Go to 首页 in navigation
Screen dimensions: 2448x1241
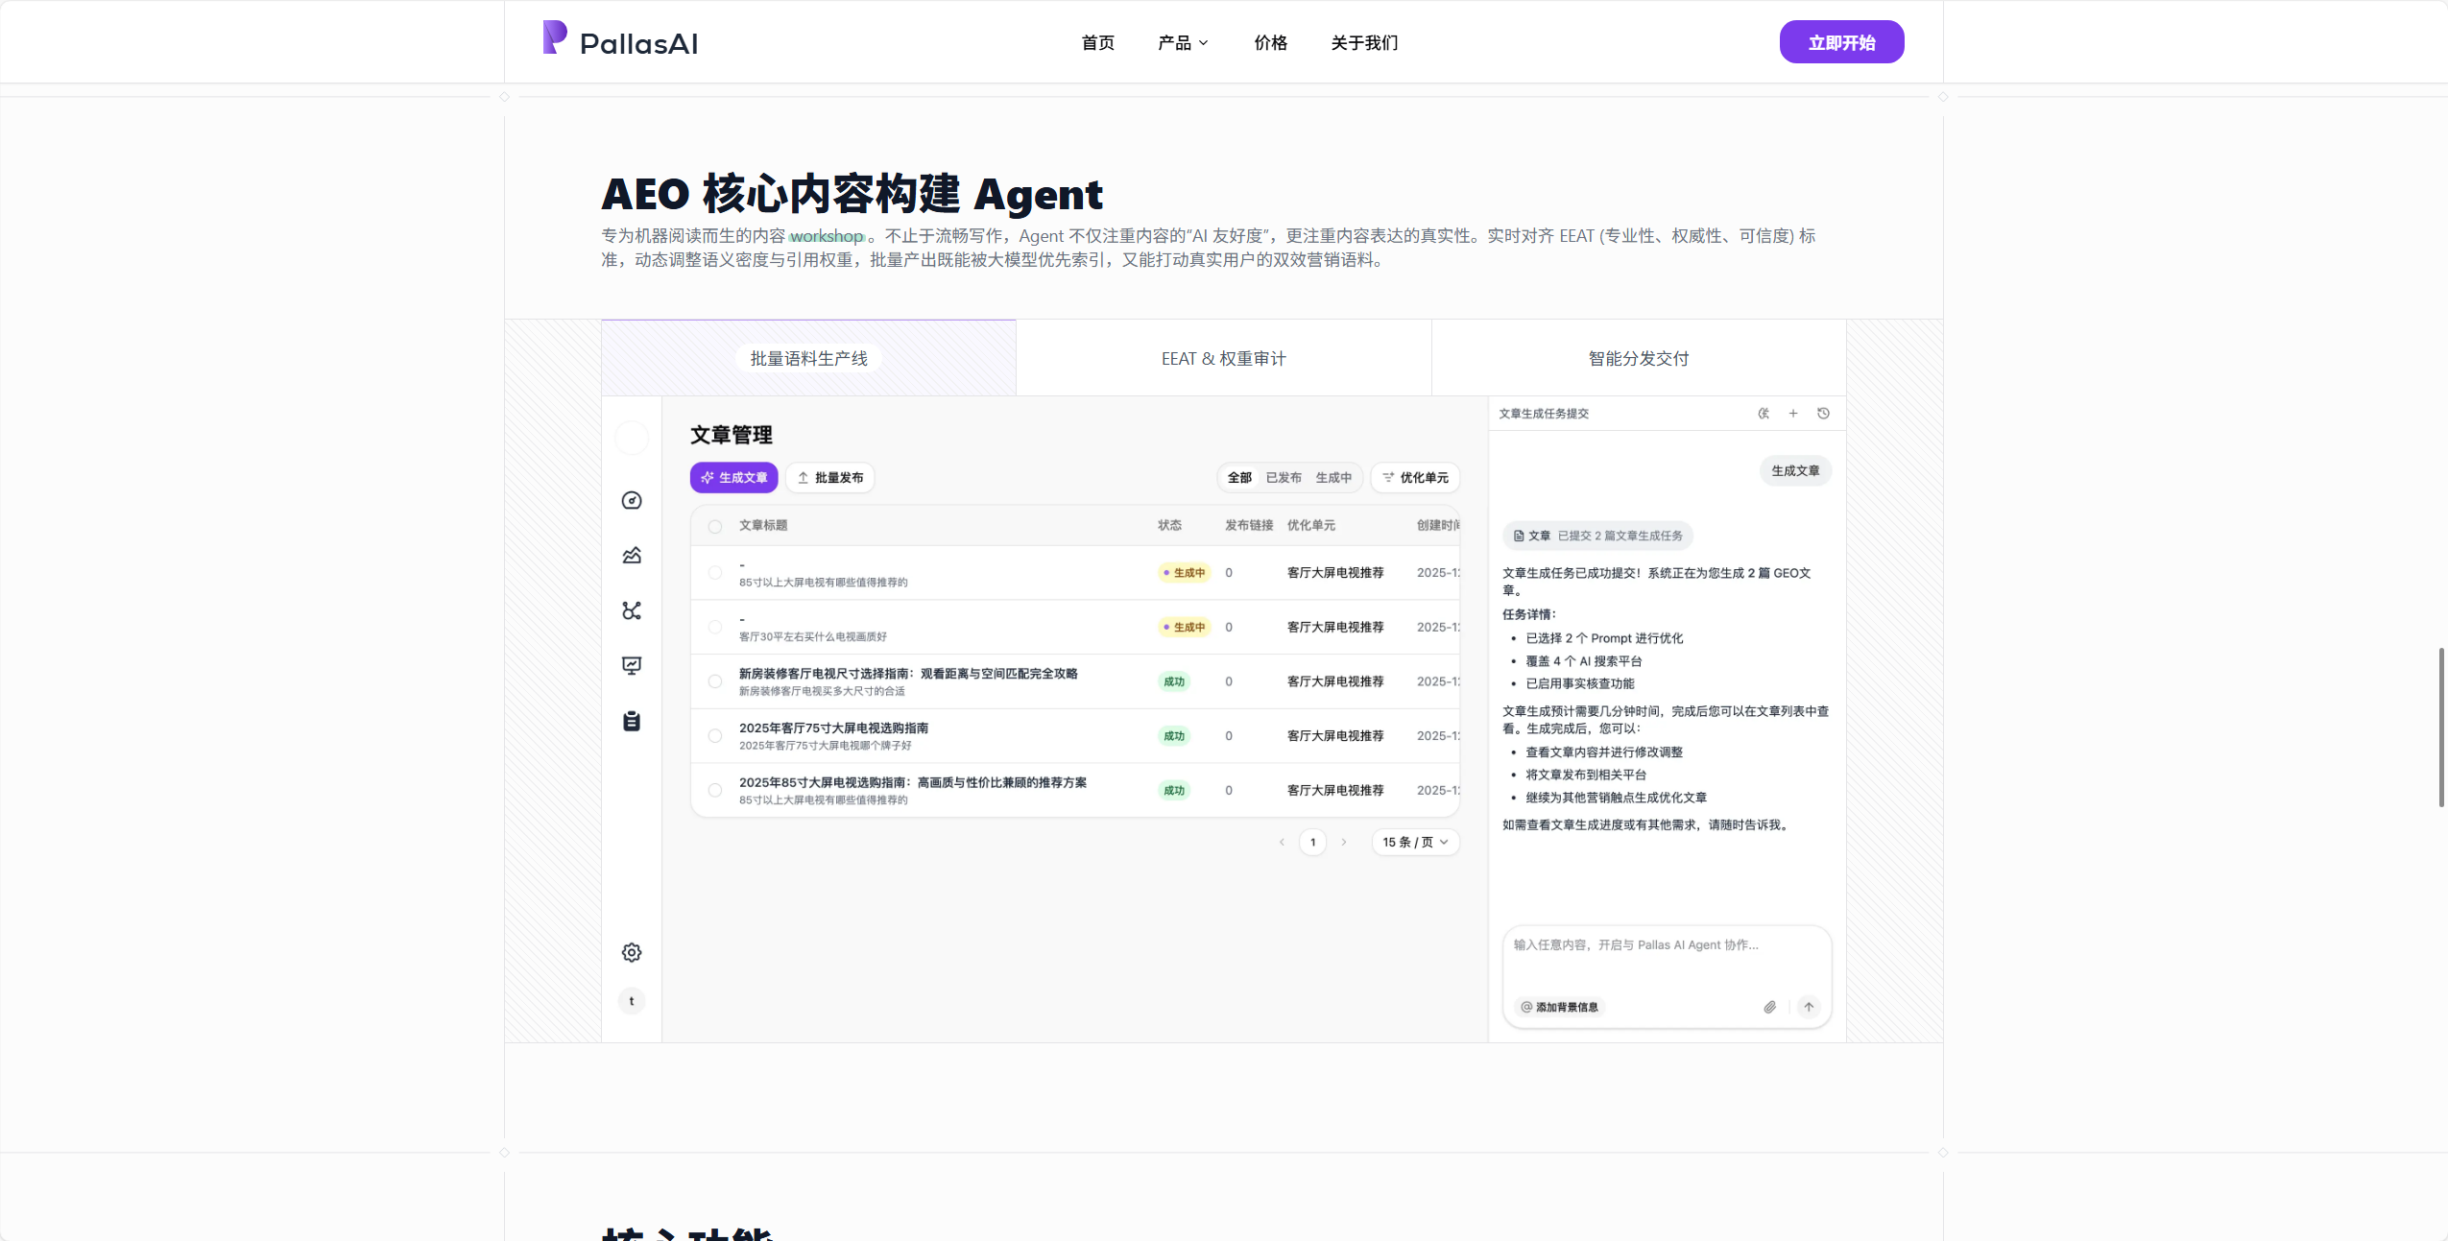point(1098,42)
